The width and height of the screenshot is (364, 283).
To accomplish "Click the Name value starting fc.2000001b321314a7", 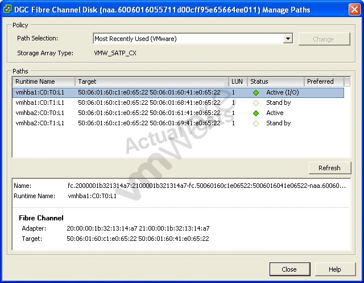I will point(206,186).
